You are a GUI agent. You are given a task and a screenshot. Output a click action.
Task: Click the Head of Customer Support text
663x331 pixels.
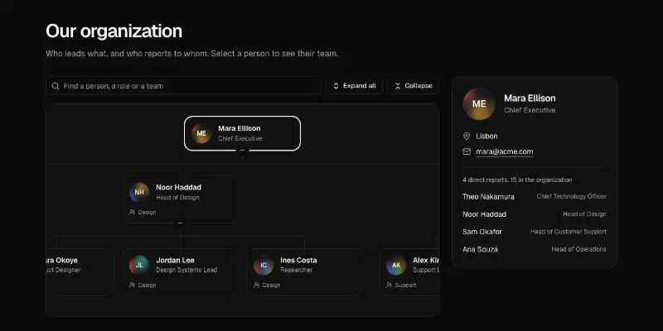coord(569,232)
